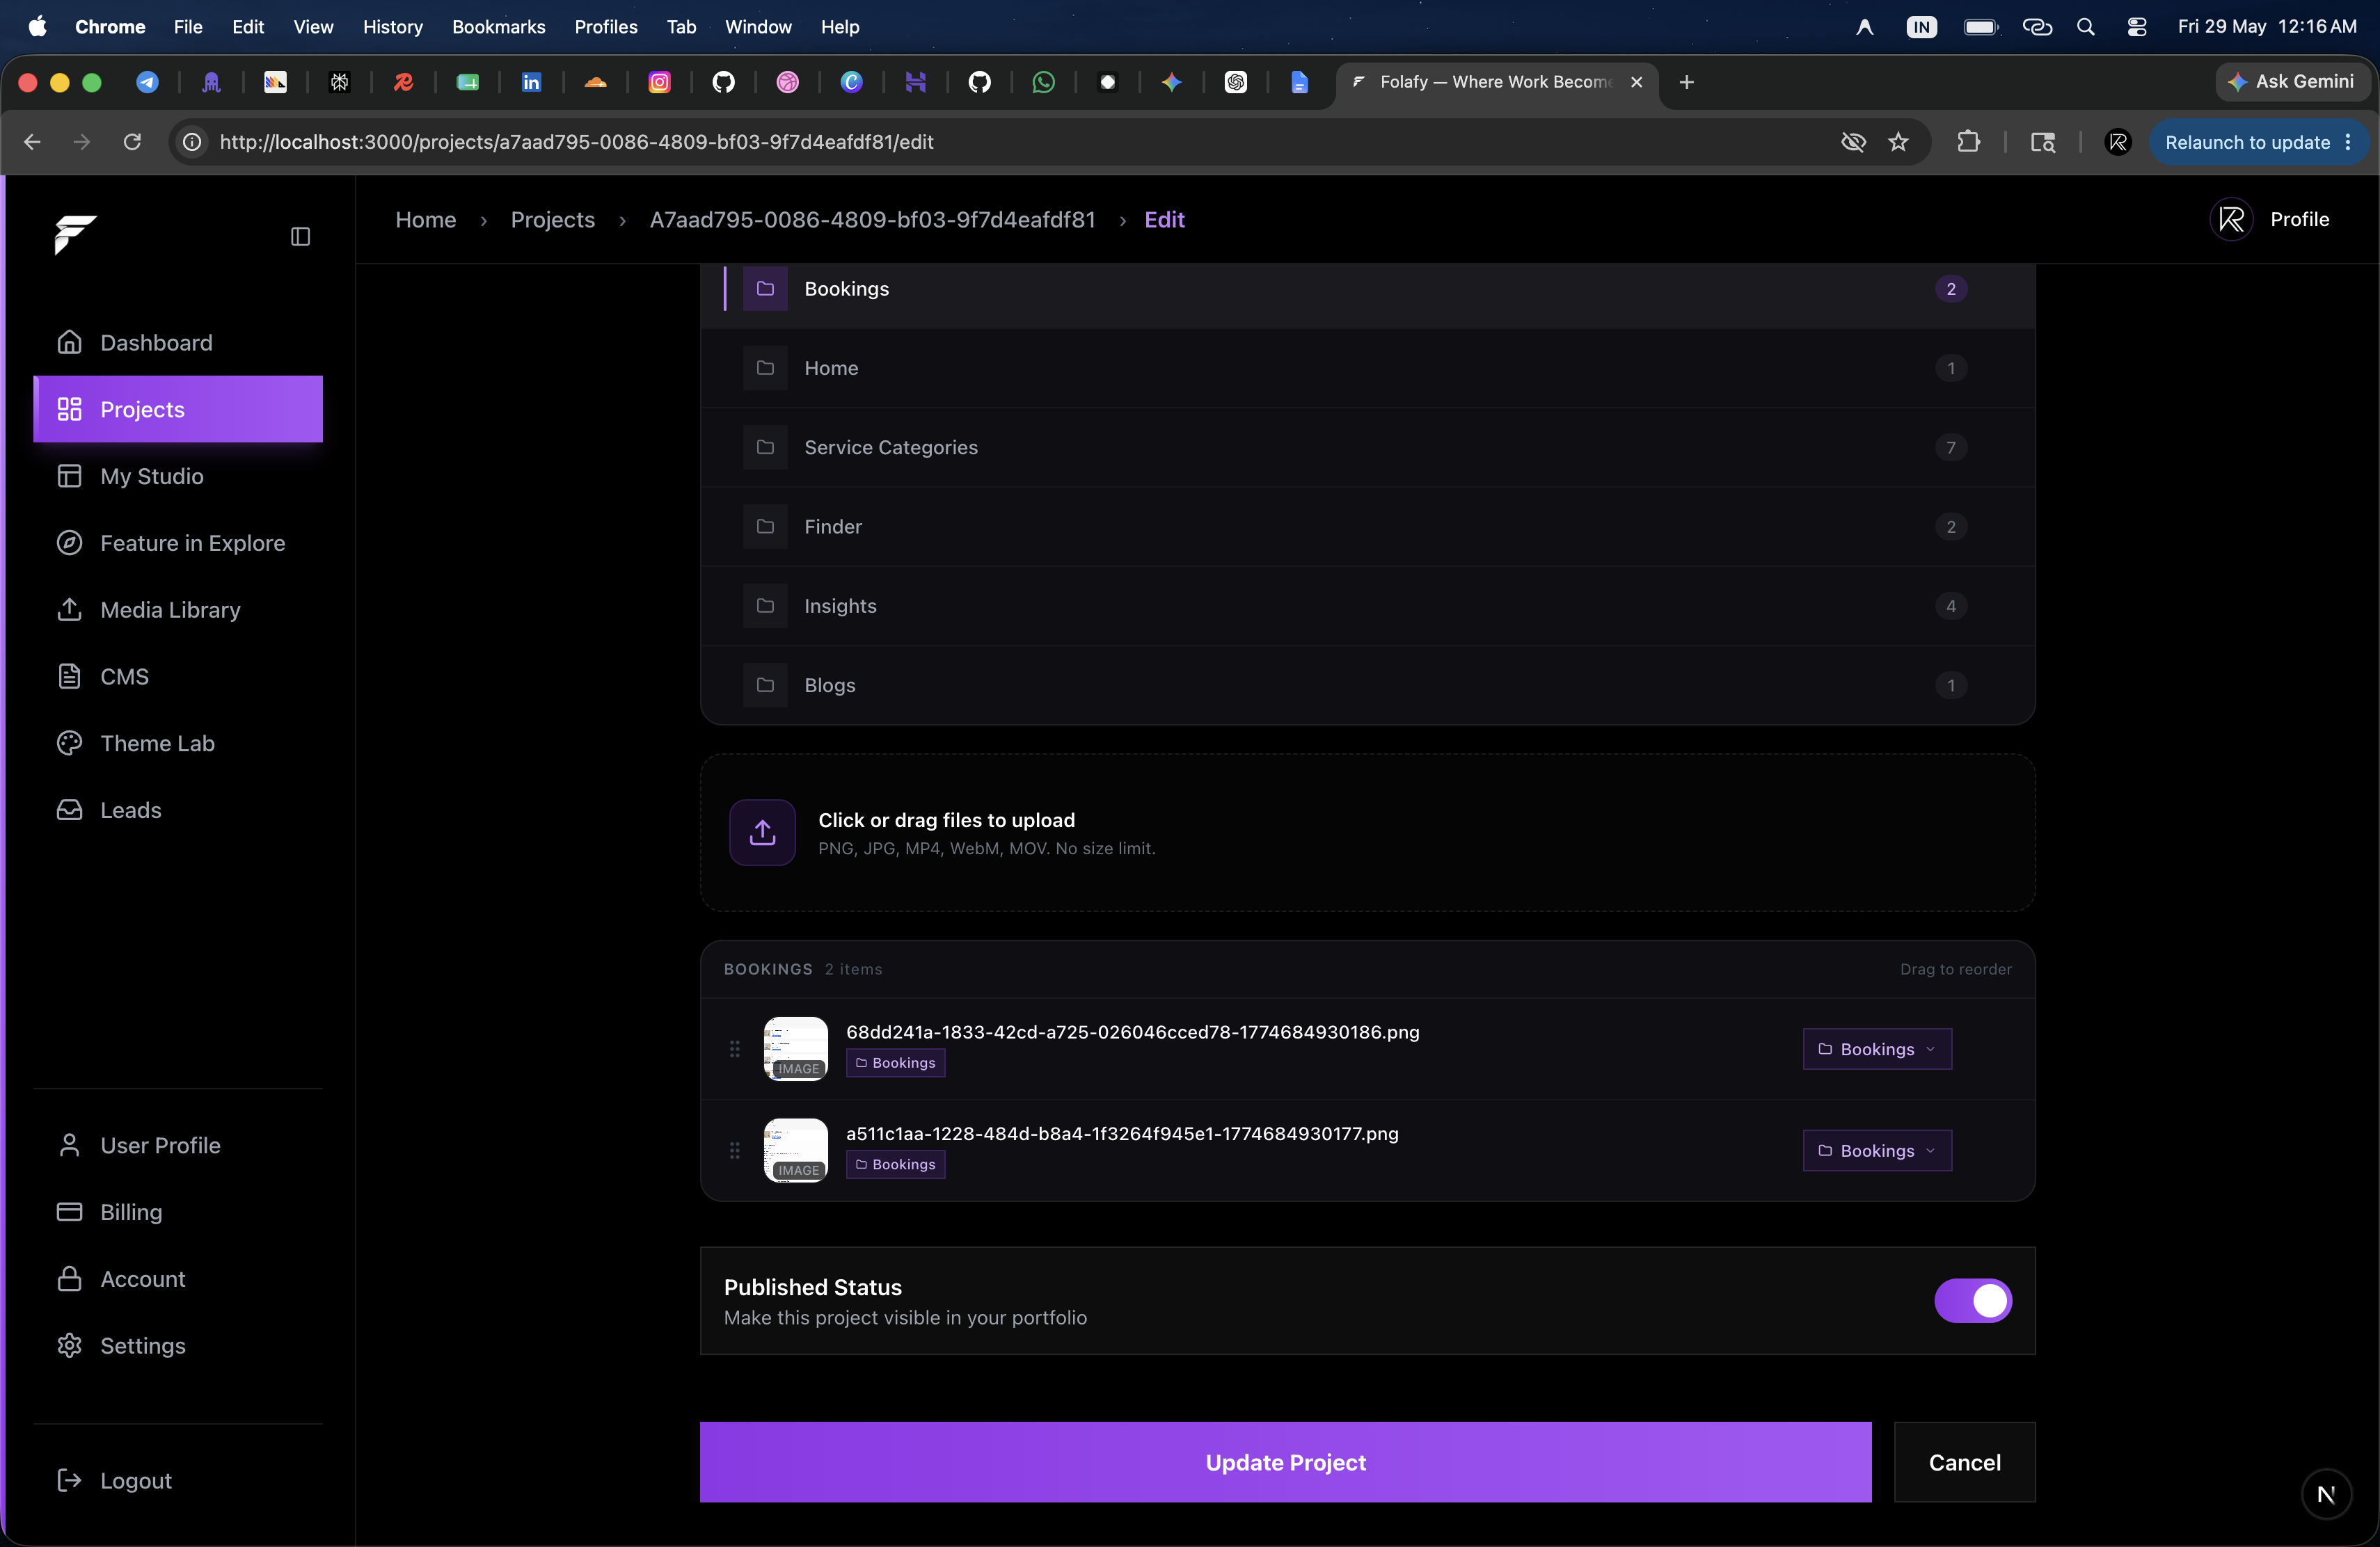Click Logout in the sidebar
Viewport: 2380px width, 1547px height.
(x=178, y=1481)
